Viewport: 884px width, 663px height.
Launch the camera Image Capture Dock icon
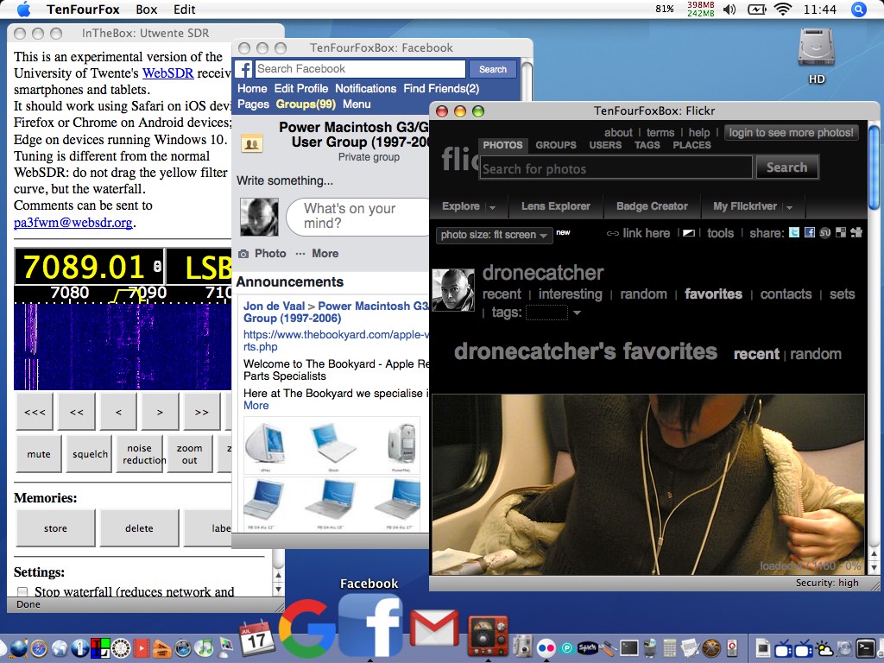click(522, 646)
